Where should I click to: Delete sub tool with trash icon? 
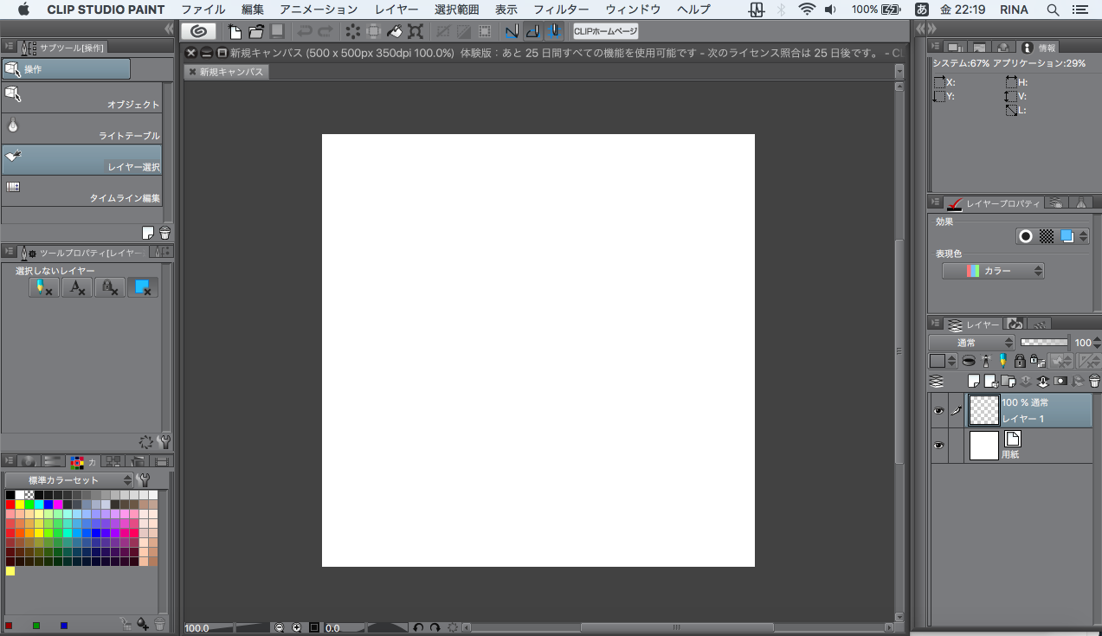pyautogui.click(x=164, y=233)
